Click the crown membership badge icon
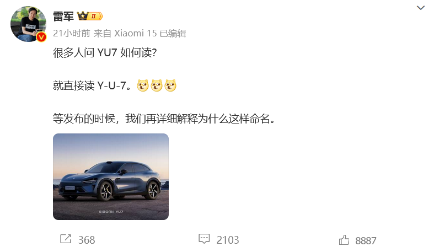434x252 pixels. (83, 16)
